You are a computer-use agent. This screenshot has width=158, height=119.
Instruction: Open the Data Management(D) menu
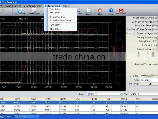pyautogui.click(x=33, y=6)
